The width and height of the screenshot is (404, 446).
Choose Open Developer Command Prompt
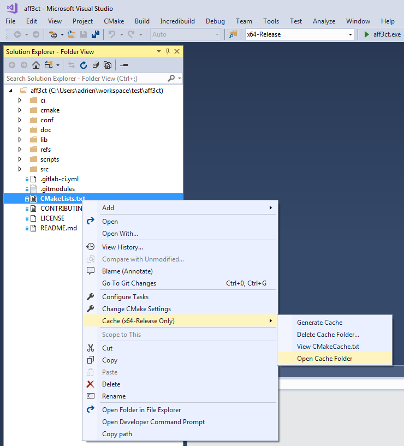pos(180,422)
